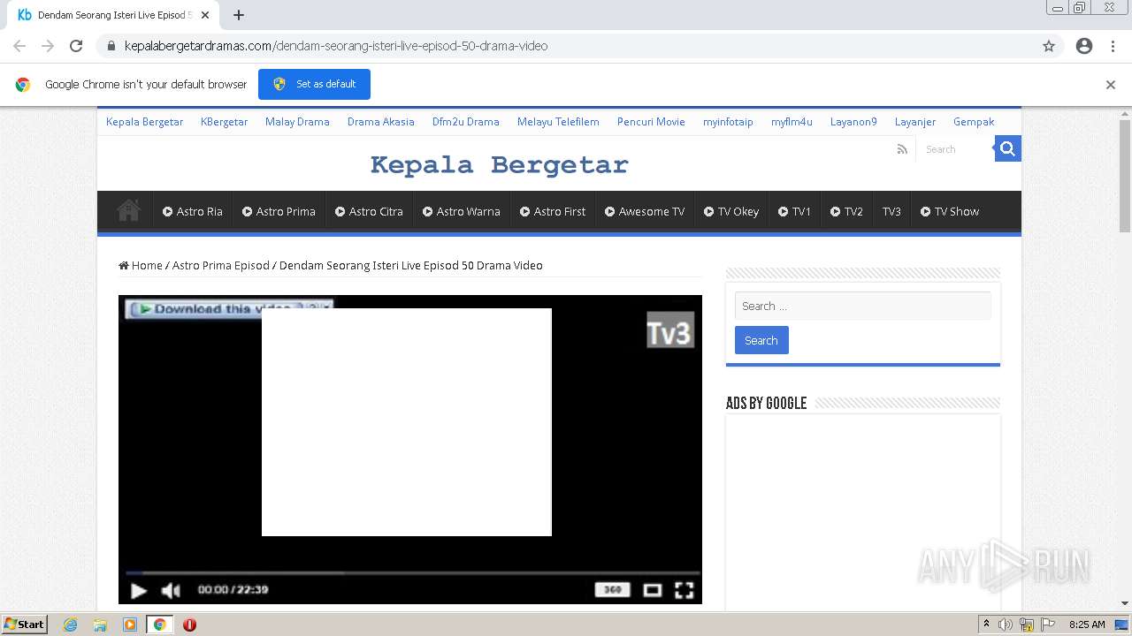Open the Drama Akasia link
Viewport: 1132px width, 636px height.
(x=380, y=122)
